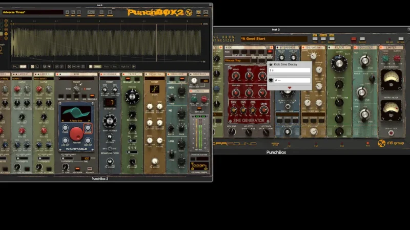The width and height of the screenshot is (410, 230).
Task: Click Kick Send knob in PunchBox
Action: [232, 132]
